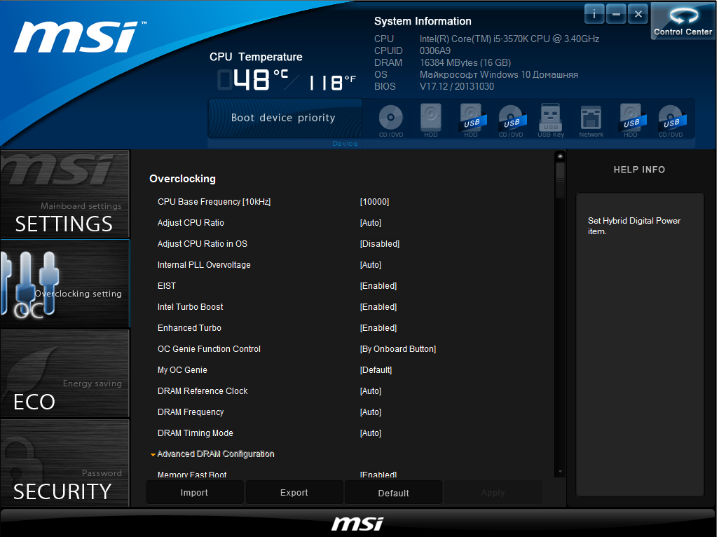Select the DRAM Reference Clock label

coord(203,391)
